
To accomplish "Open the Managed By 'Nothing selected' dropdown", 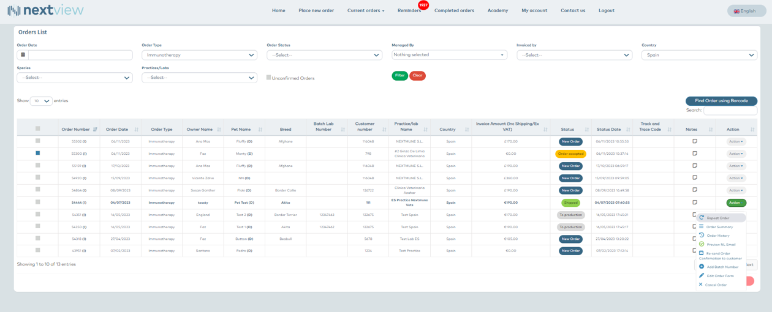I will (449, 55).
